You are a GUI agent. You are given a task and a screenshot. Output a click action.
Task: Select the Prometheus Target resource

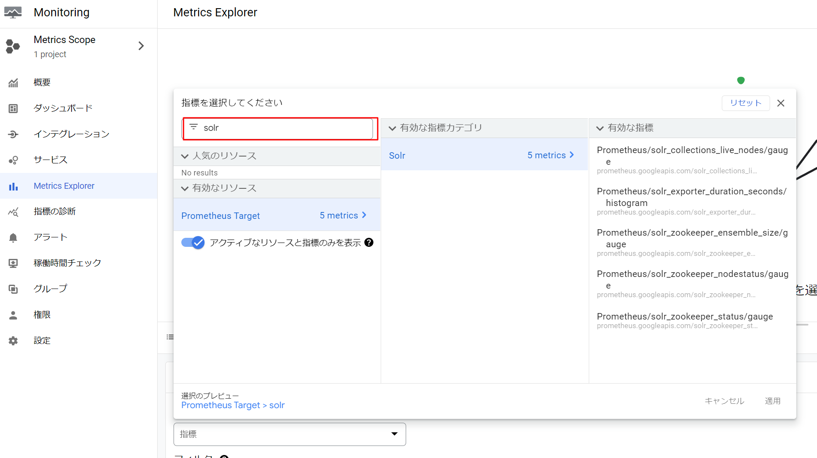277,215
